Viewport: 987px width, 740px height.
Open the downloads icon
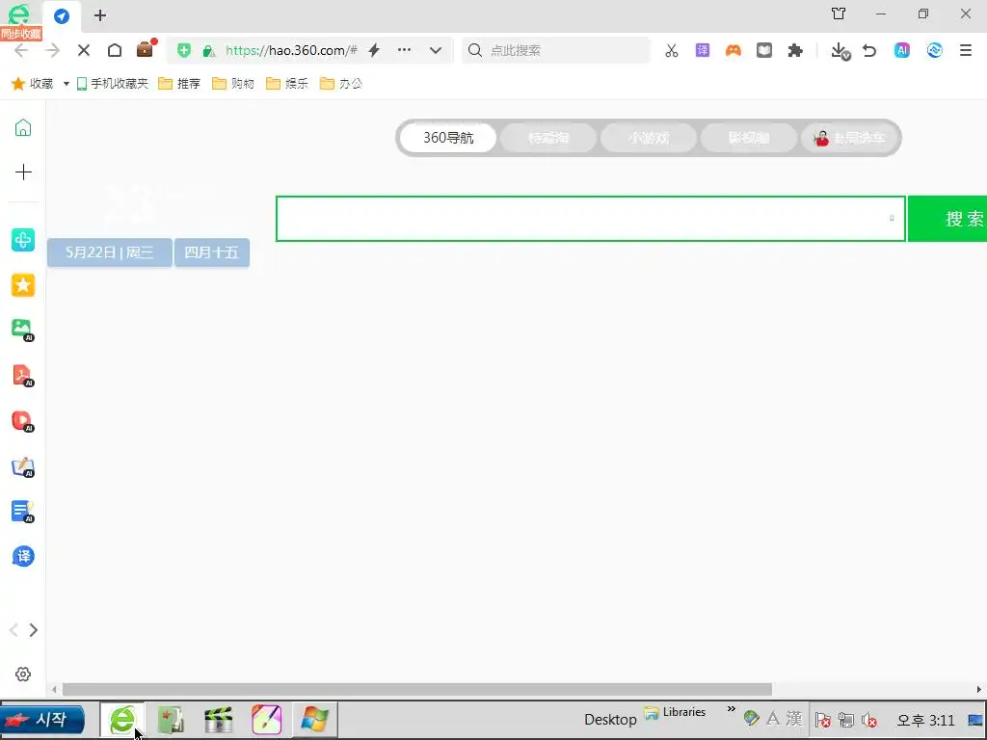pos(840,51)
